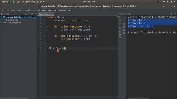Viewport: 177px width, 99px height.
Task: Open the Run menu
Action: point(44,10)
